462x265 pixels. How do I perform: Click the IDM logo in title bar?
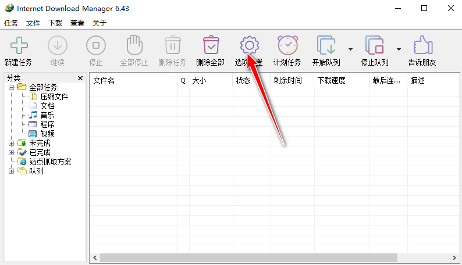pyautogui.click(x=9, y=8)
